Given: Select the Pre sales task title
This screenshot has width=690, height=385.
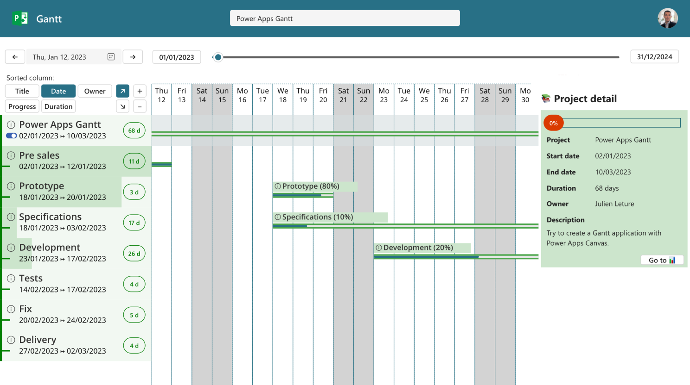Looking at the screenshot, I should click(x=39, y=155).
